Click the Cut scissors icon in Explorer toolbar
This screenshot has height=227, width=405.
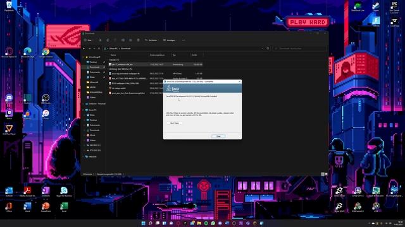click(100, 40)
